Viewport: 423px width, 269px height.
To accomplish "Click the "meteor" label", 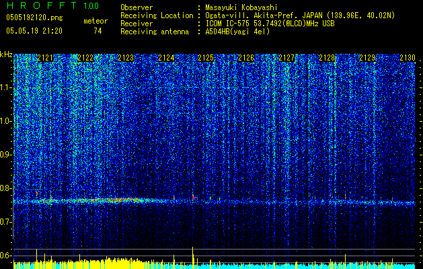I will point(95,21).
